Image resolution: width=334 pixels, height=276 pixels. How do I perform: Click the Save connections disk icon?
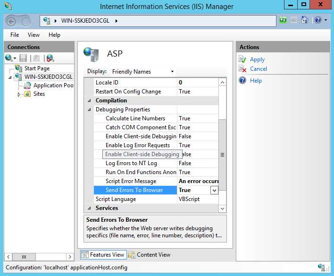[23, 58]
